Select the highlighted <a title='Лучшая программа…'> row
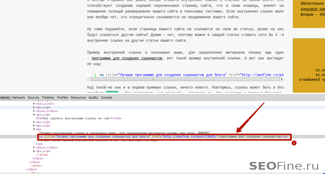 [163, 137]
